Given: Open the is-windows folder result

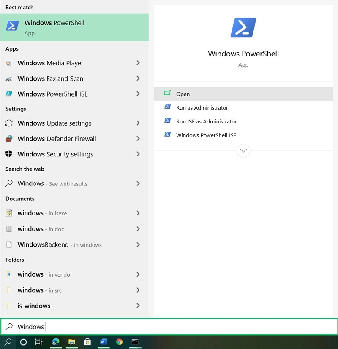Looking at the screenshot, I should click(74, 306).
